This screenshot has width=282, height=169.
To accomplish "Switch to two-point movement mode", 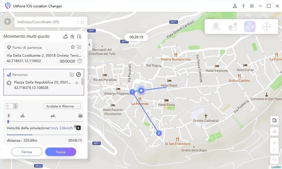I will pyautogui.click(x=233, y=27).
